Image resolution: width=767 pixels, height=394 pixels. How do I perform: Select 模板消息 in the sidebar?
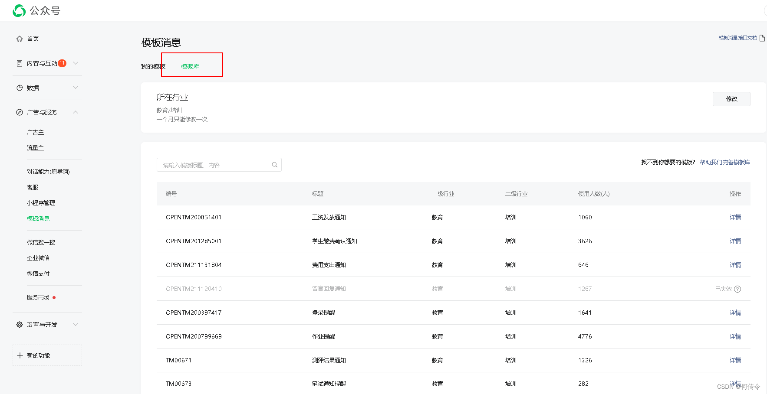(x=38, y=218)
